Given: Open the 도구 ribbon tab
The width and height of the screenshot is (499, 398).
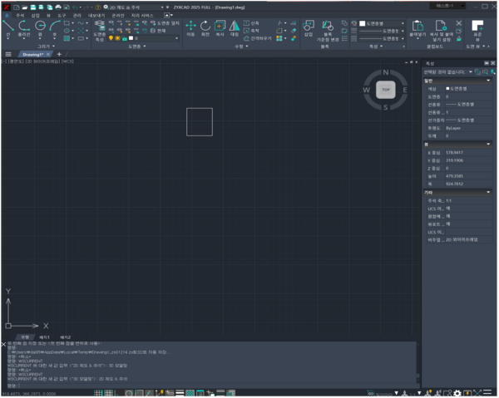Looking at the screenshot, I should [62, 15].
